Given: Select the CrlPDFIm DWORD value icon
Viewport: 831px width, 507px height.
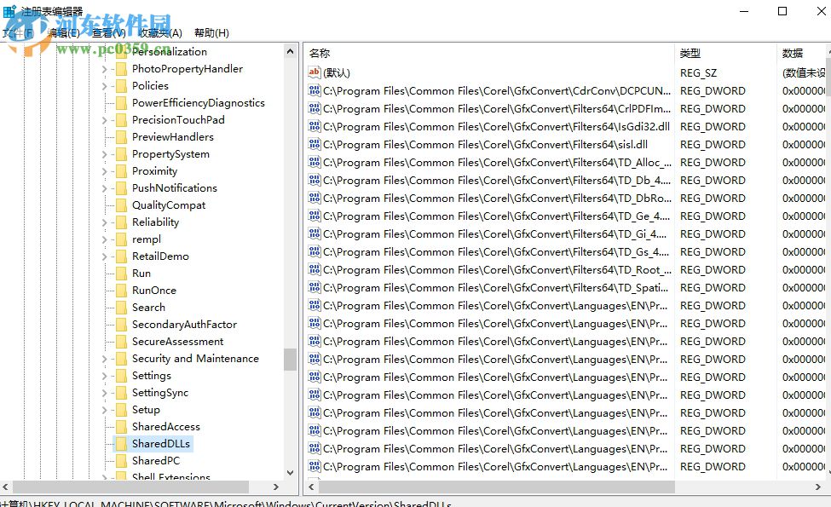Looking at the screenshot, I should coord(315,108).
